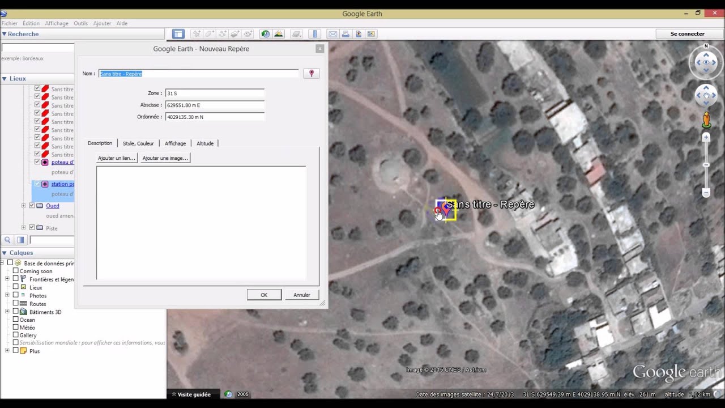Toggle the sidebar panel toolbar button
The image size is (725, 408).
click(178, 34)
